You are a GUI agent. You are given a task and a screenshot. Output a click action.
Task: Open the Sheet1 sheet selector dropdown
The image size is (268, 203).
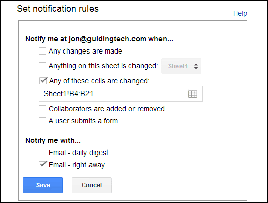(x=181, y=66)
